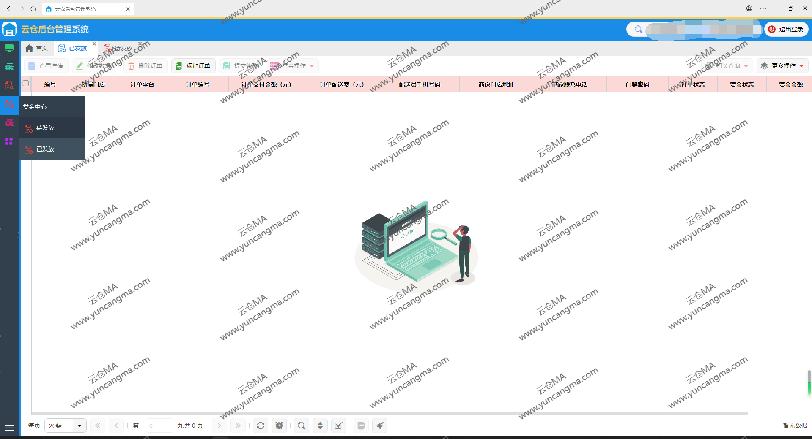Go to first page double-left arrows
The height and width of the screenshot is (439, 812).
(x=98, y=425)
